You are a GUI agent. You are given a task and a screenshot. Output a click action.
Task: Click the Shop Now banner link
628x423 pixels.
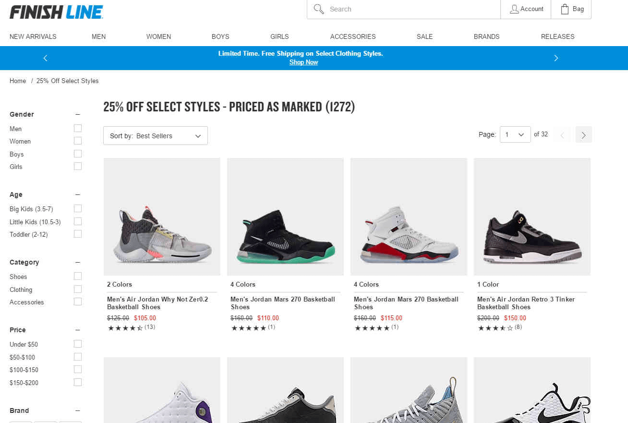click(x=303, y=62)
